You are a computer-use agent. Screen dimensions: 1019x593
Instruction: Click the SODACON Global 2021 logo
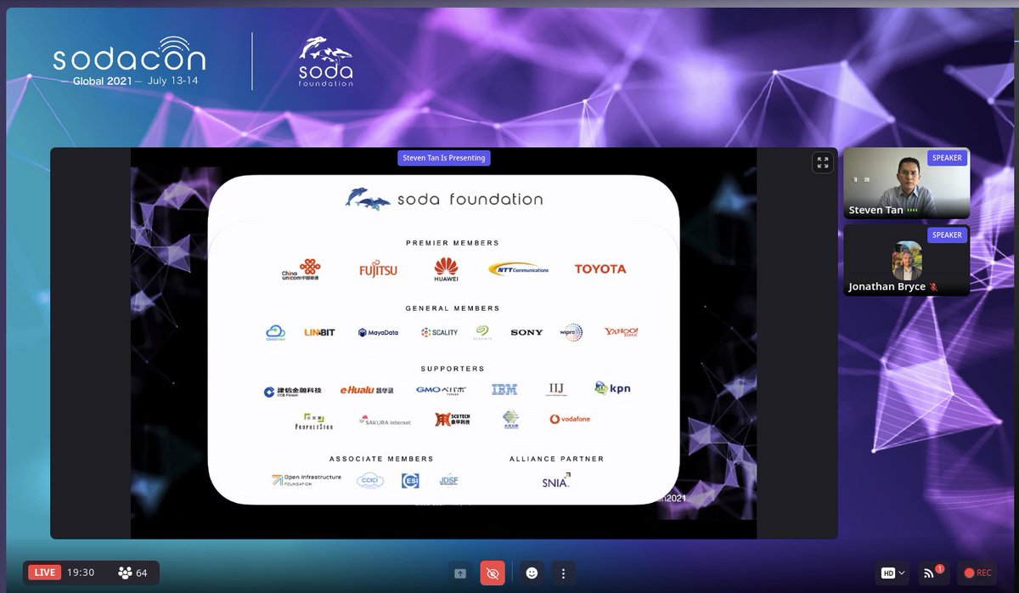pos(127,61)
